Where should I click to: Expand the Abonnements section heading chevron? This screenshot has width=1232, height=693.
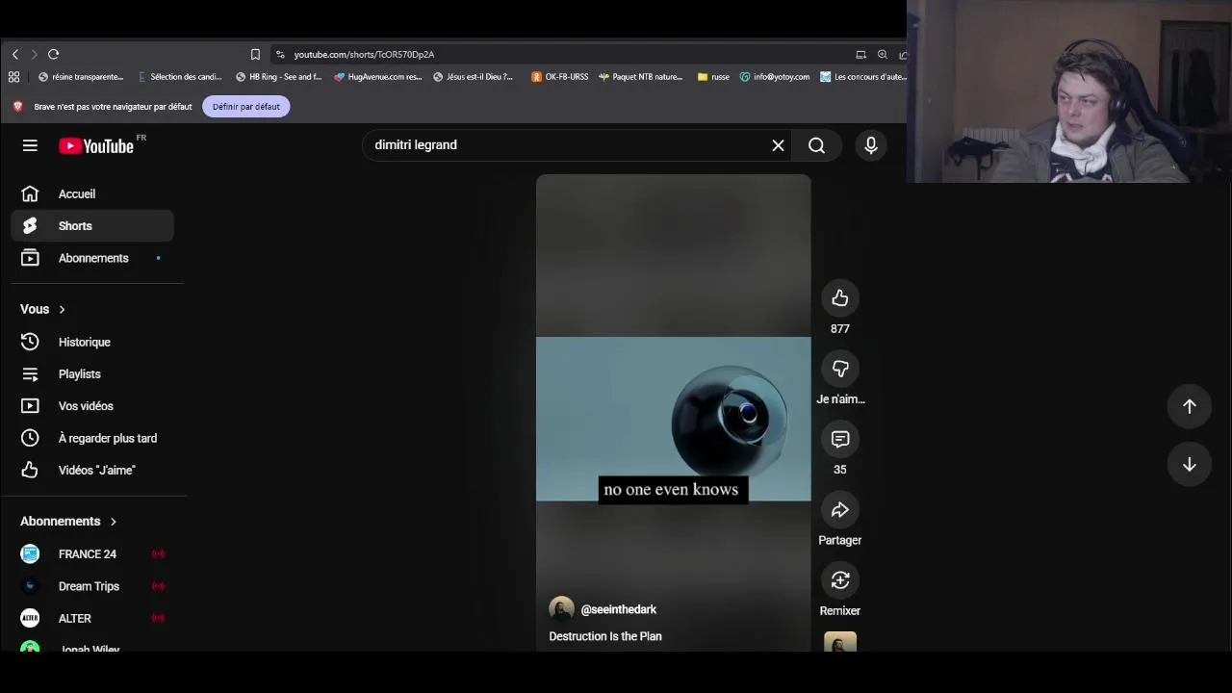(x=113, y=522)
